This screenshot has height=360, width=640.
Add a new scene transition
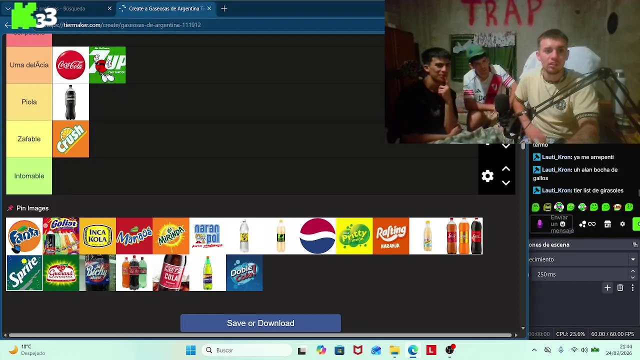[x=607, y=288]
